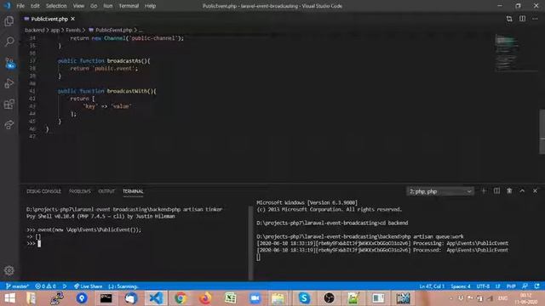Click the Live Share status bar button
Viewport: 545px width, 306px height.
[x=89, y=286]
